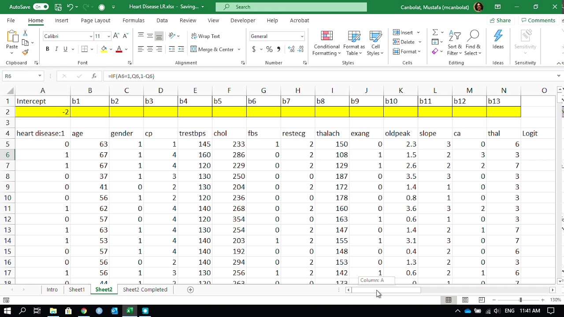Switch to Page Layout view icon

point(465,300)
